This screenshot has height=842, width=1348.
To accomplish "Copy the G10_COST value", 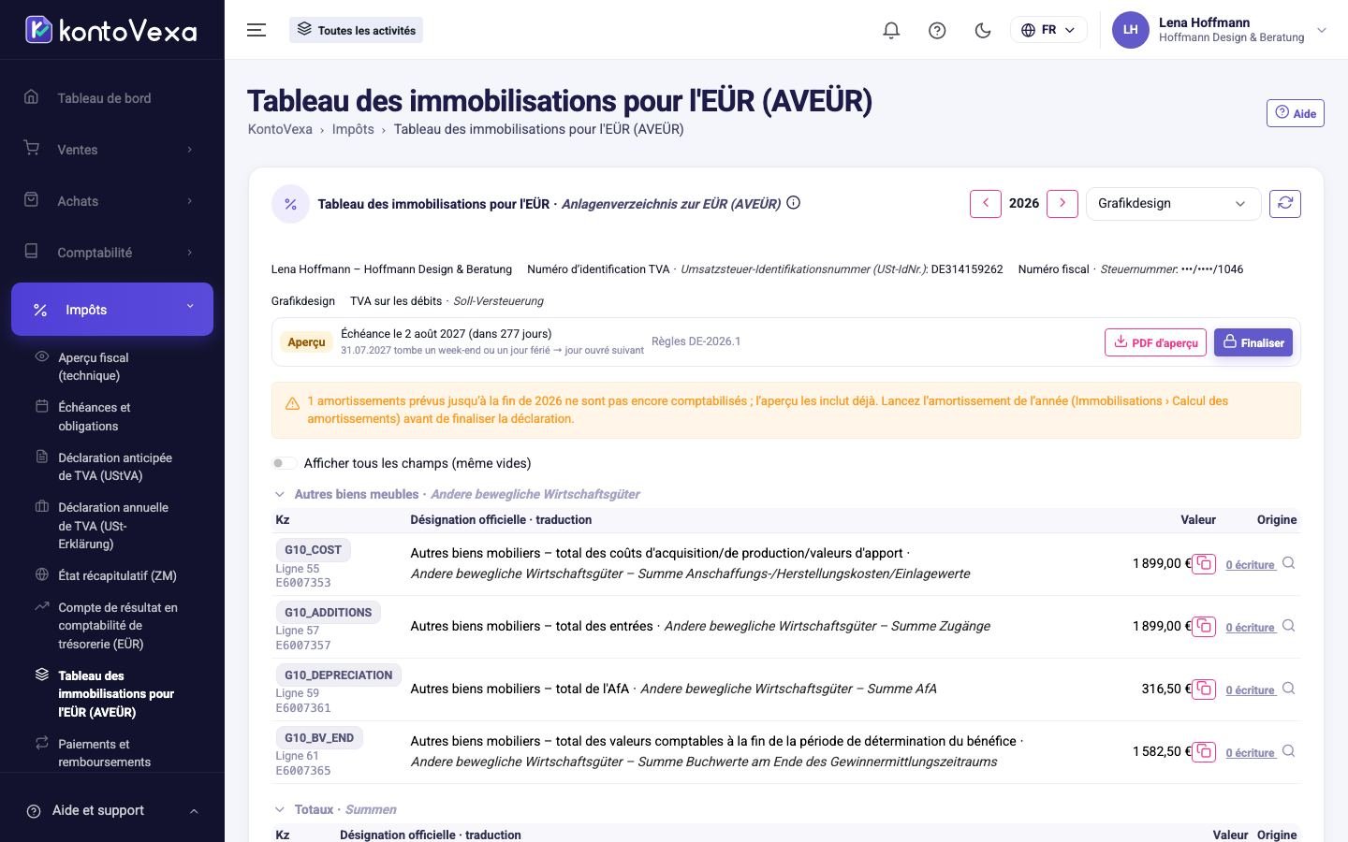I will [x=1204, y=564].
